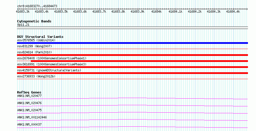Open the ANK1|NM_020476 transcript label
Image resolution: width=256 pixels, height=131 pixels.
[29, 103]
